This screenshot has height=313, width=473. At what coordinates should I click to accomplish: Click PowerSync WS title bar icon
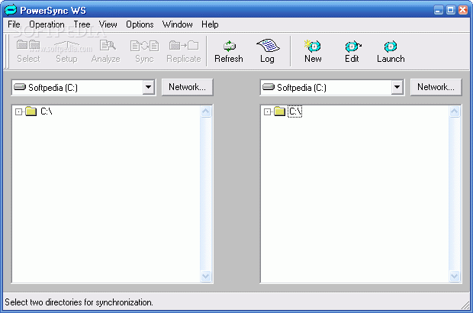click(11, 10)
